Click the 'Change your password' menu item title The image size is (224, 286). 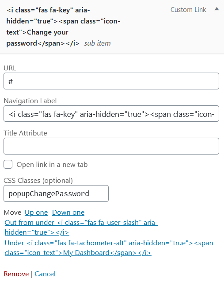coord(63,27)
